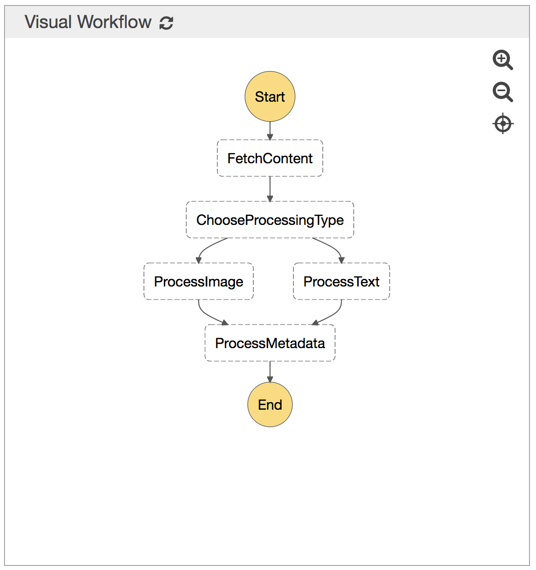The image size is (536, 570).
Task: Click the arrow leading into ProcessImage
Action: point(206,247)
